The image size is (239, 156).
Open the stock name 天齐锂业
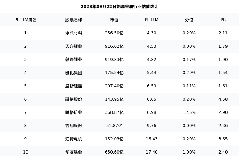pos(74,46)
